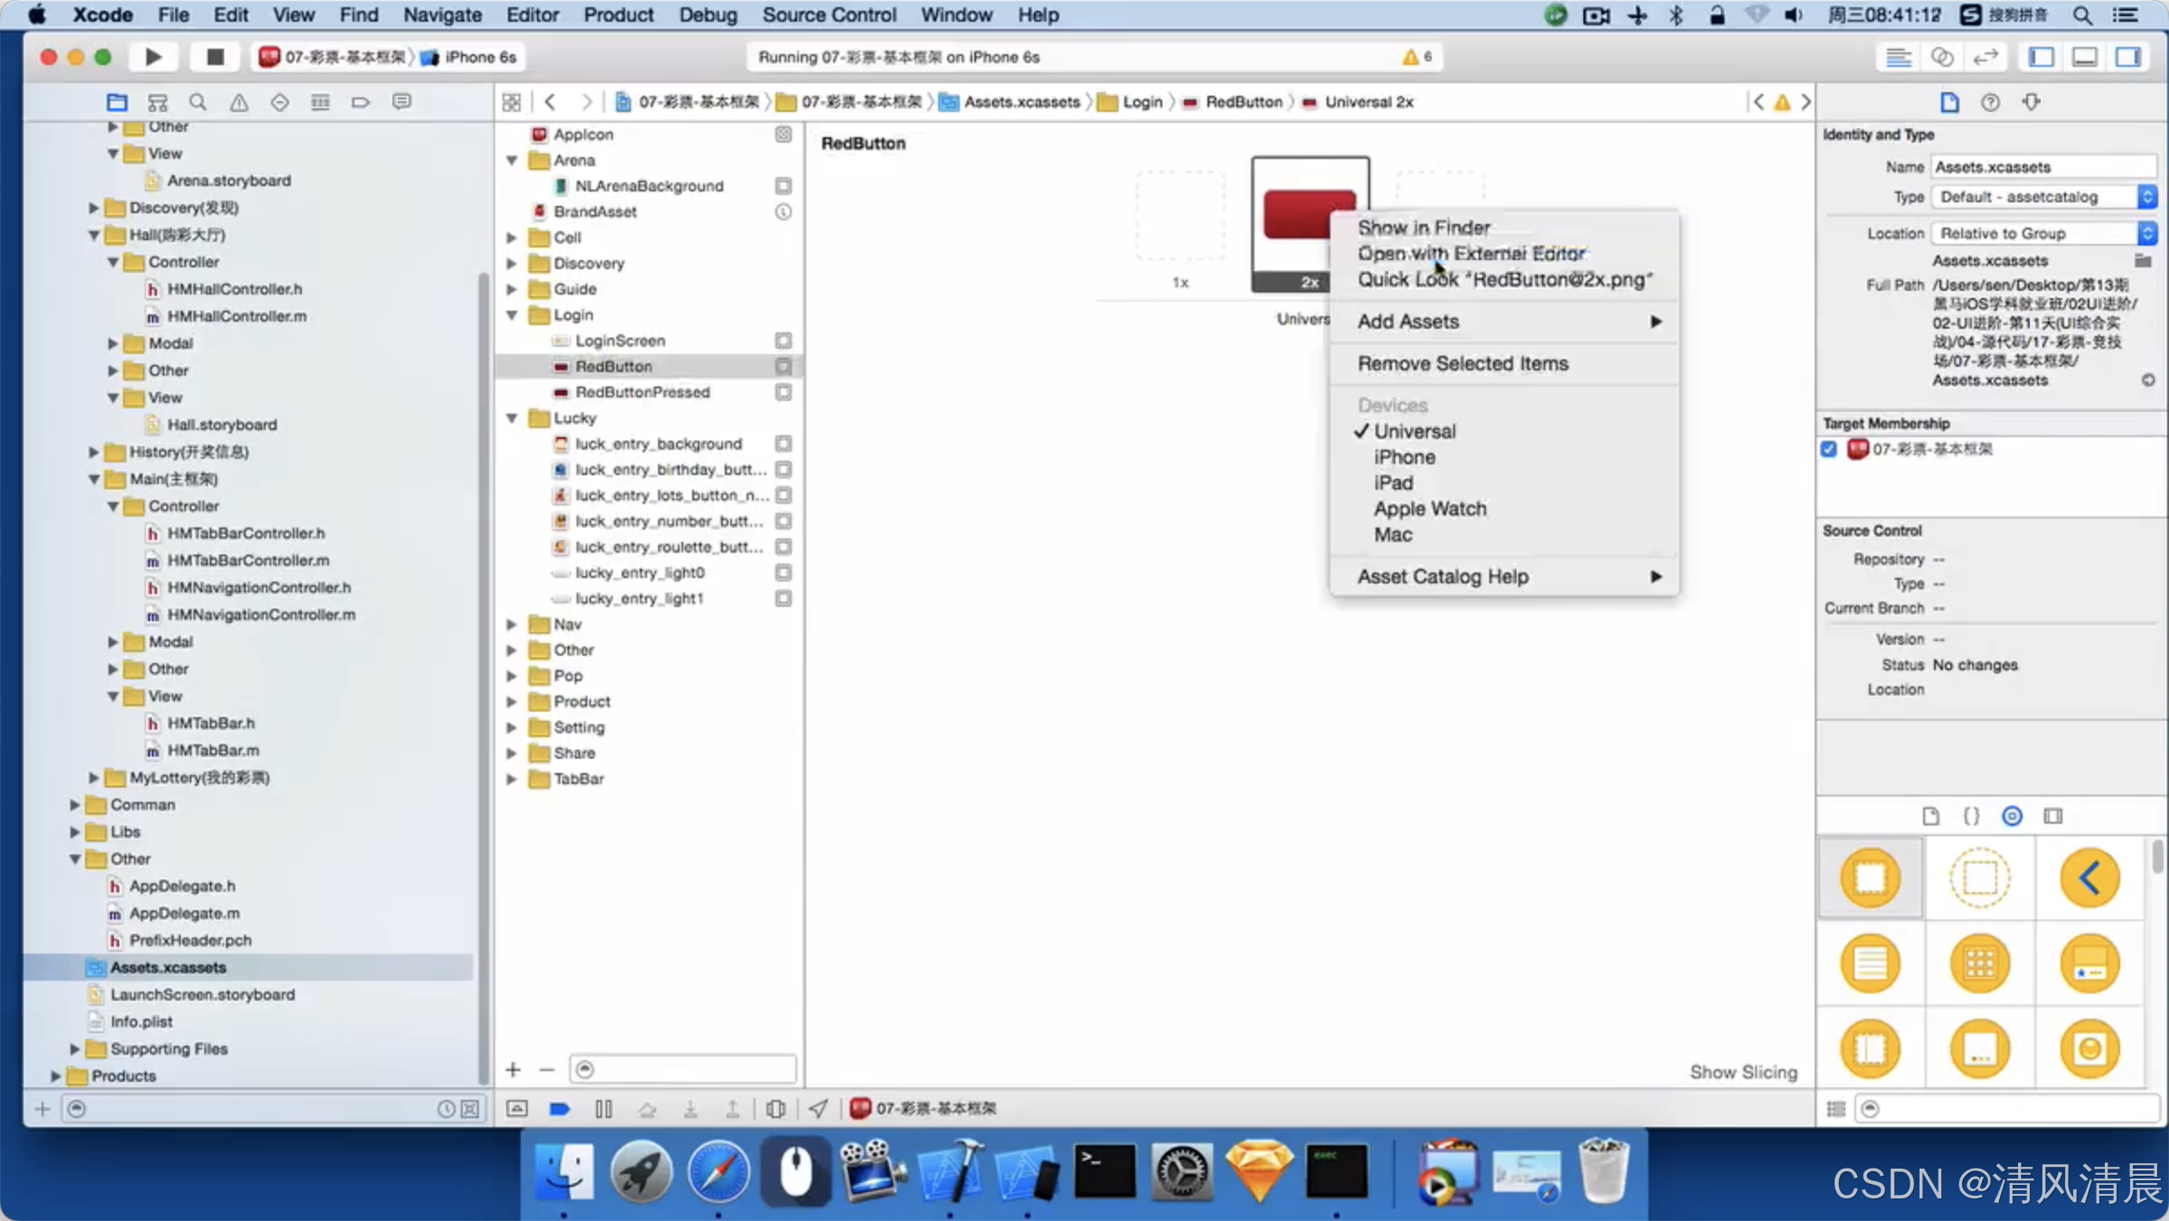2169x1221 pixels.
Task: Select Universal device option
Action: tap(1413, 430)
